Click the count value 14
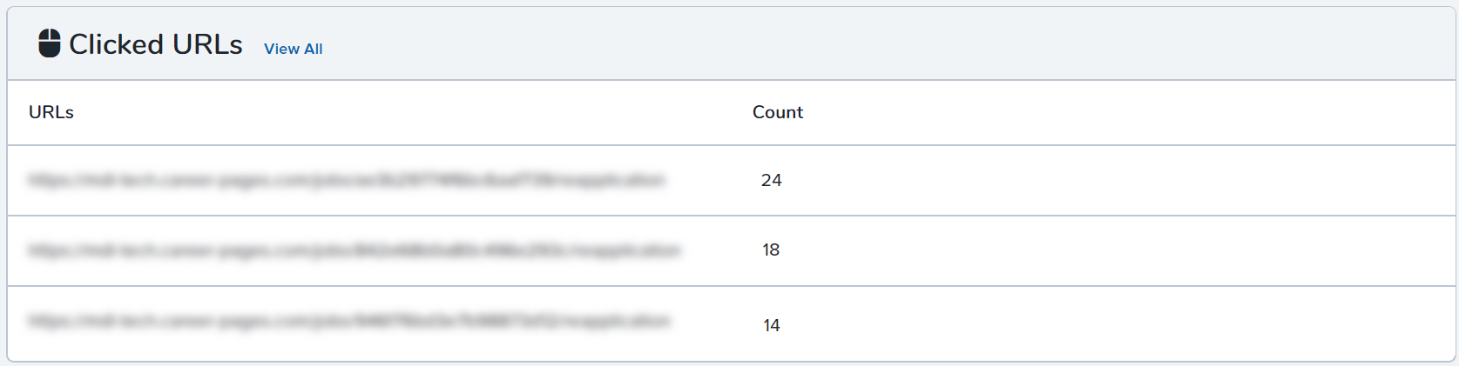Screen dimensions: 1459x366 point(772,325)
